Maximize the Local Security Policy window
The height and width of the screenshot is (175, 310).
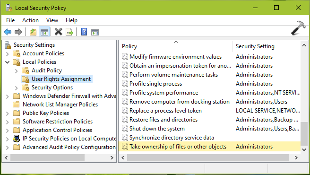point(276,8)
